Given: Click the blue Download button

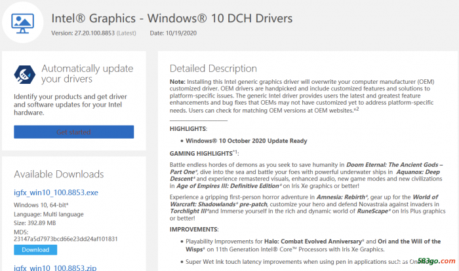Looking at the screenshot, I should coord(35,249).
